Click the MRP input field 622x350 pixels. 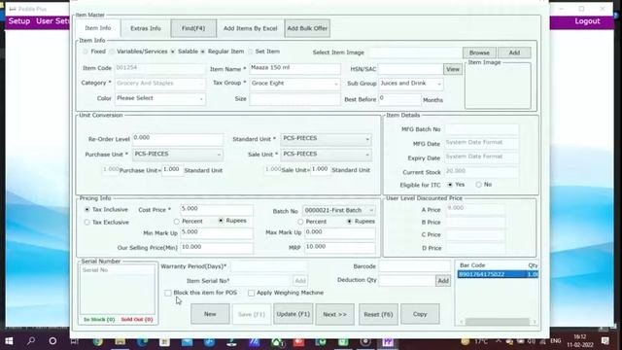tap(339, 248)
